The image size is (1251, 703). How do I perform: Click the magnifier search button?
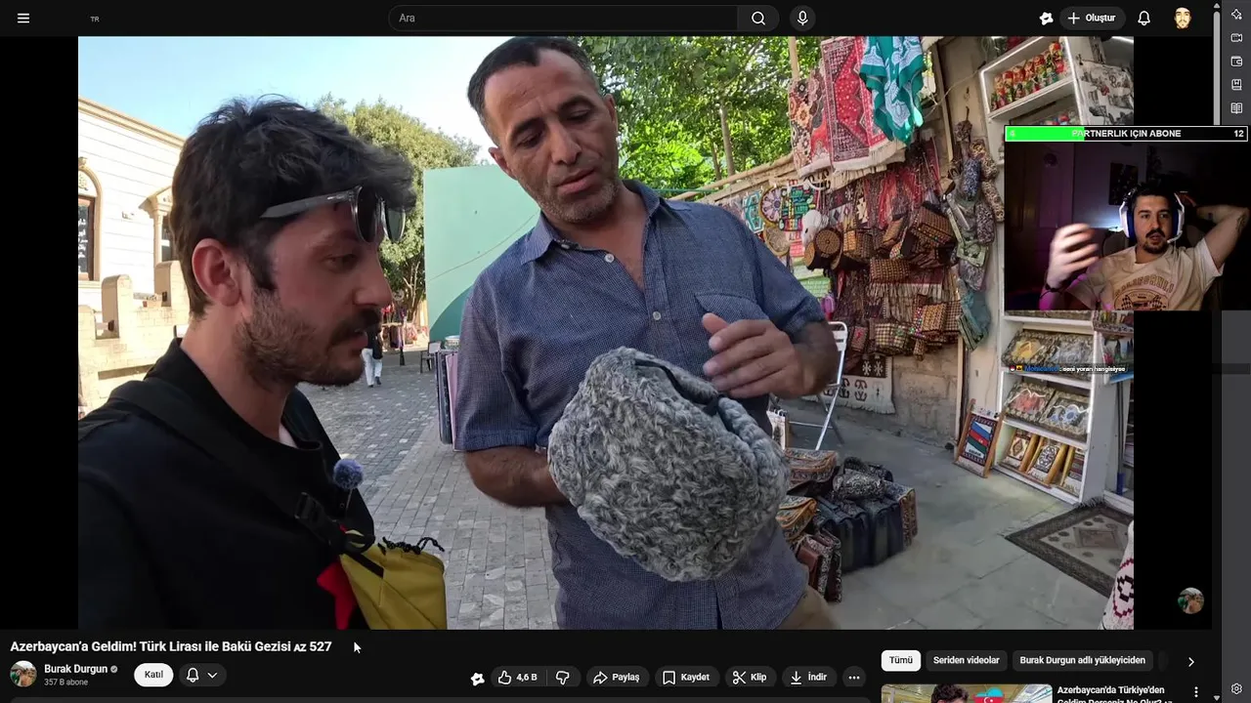(758, 18)
